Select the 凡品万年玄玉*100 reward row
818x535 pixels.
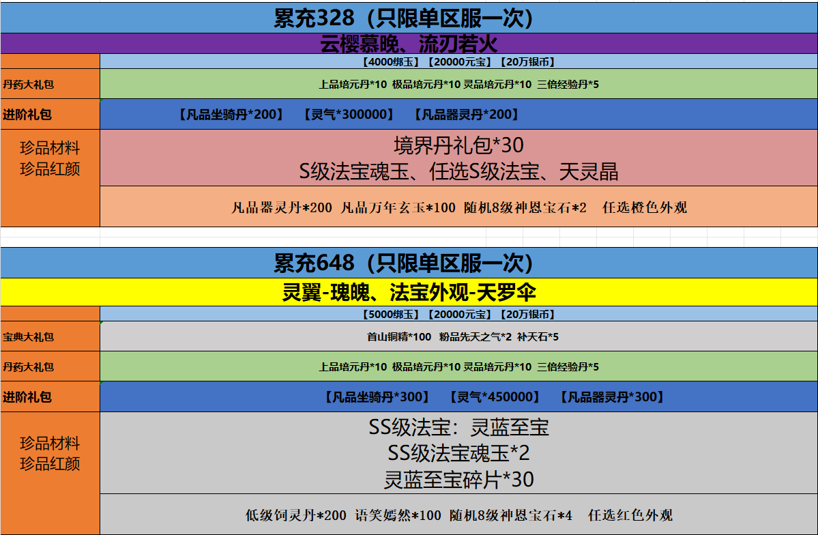click(x=458, y=207)
